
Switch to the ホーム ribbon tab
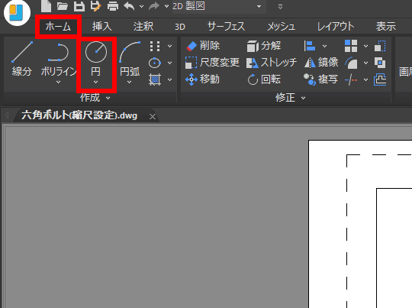(58, 27)
